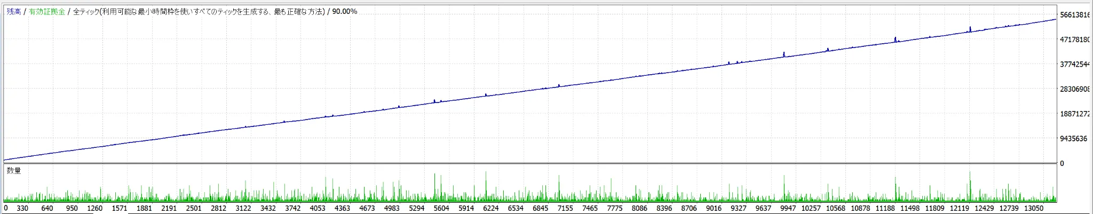Select trade number 11498 on axis

909,208
